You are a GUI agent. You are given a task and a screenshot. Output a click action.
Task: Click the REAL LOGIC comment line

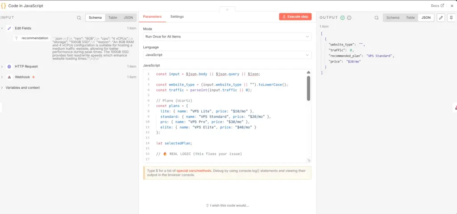pos(199,154)
